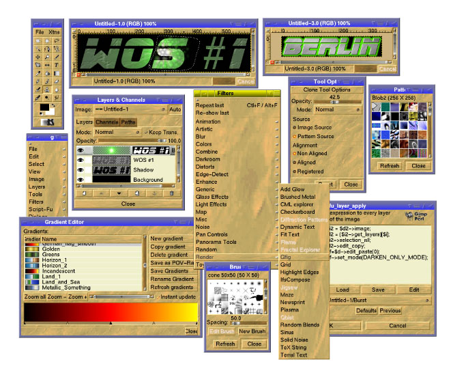Viewport: 451px width, 388px height.
Task: Toggle the Keep Trans. checkbox
Action: tap(147, 132)
